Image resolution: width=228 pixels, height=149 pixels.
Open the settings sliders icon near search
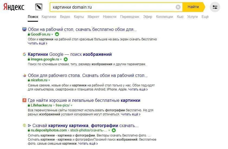click(x=215, y=7)
